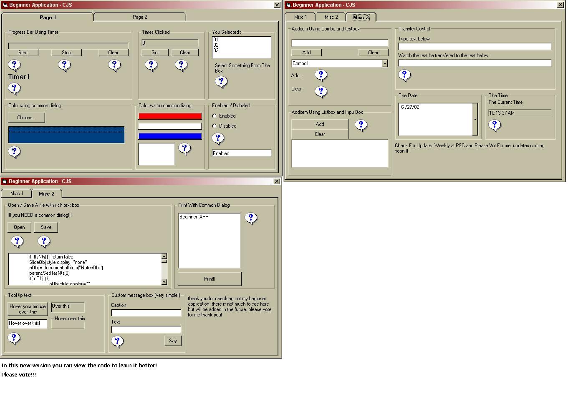Click the title bar app icon of the Misc 3 window

pos(288,5)
